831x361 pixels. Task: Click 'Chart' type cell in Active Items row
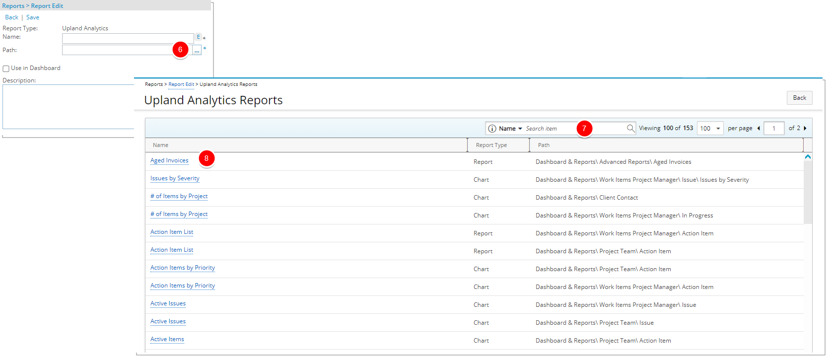click(481, 341)
